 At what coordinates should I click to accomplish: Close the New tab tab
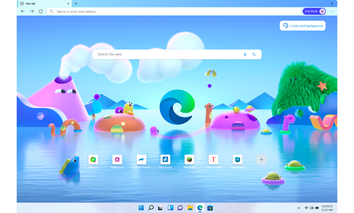(68, 4)
